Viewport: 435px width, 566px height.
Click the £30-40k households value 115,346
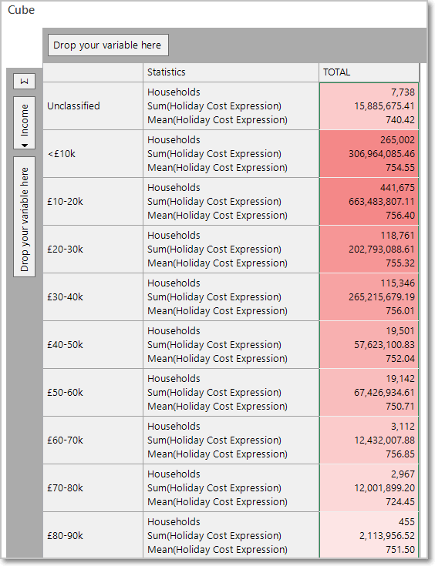click(x=397, y=283)
